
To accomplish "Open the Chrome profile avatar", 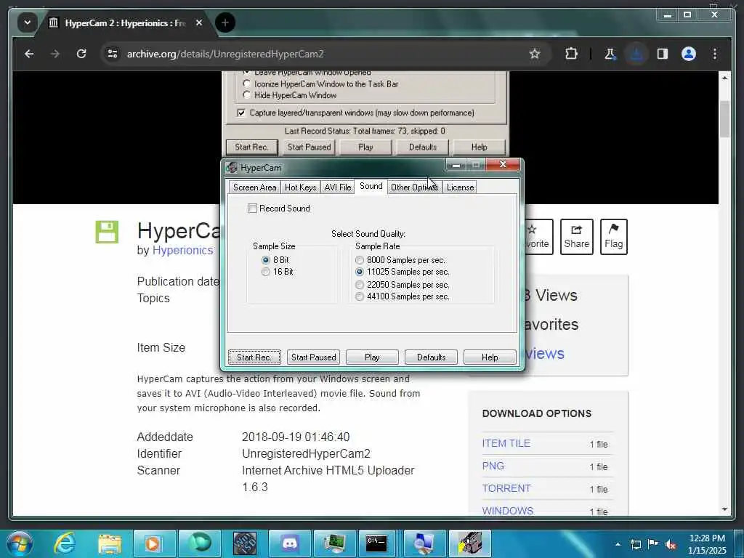I will (x=689, y=54).
